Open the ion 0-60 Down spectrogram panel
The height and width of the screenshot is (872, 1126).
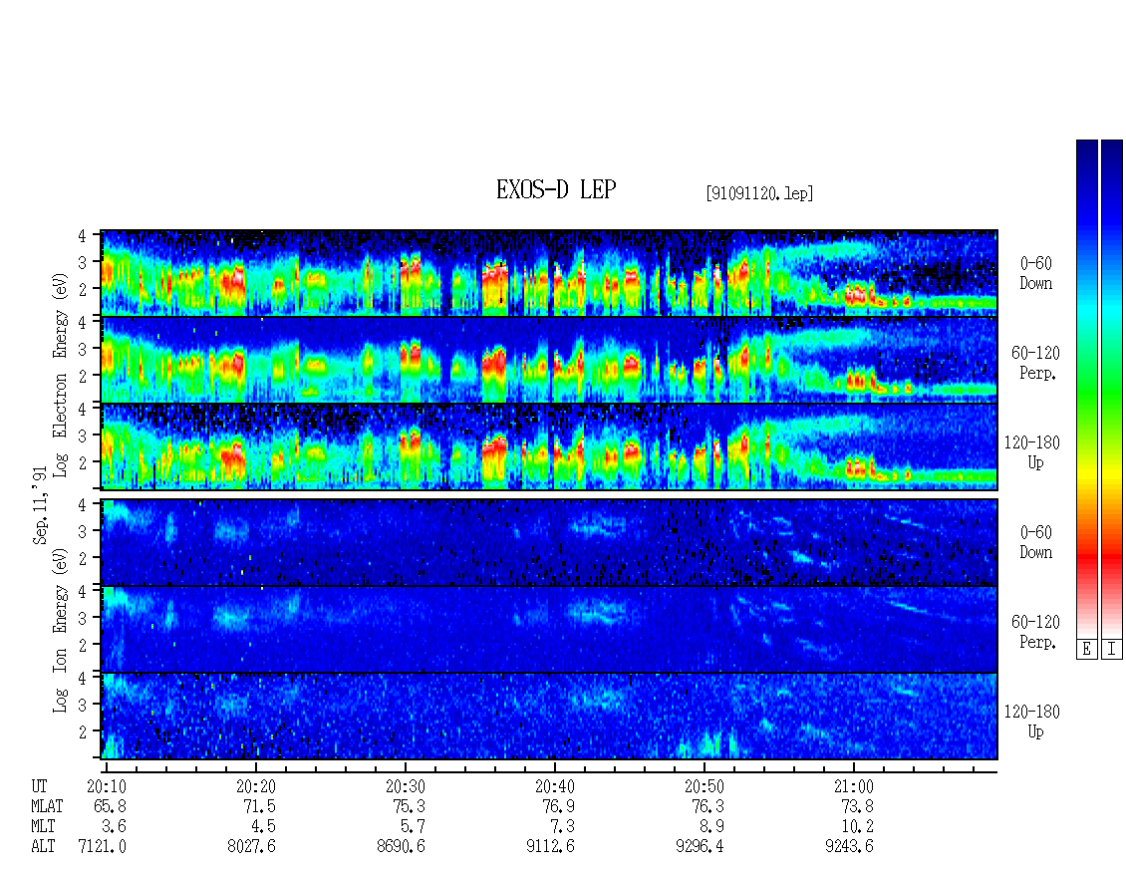(549, 542)
